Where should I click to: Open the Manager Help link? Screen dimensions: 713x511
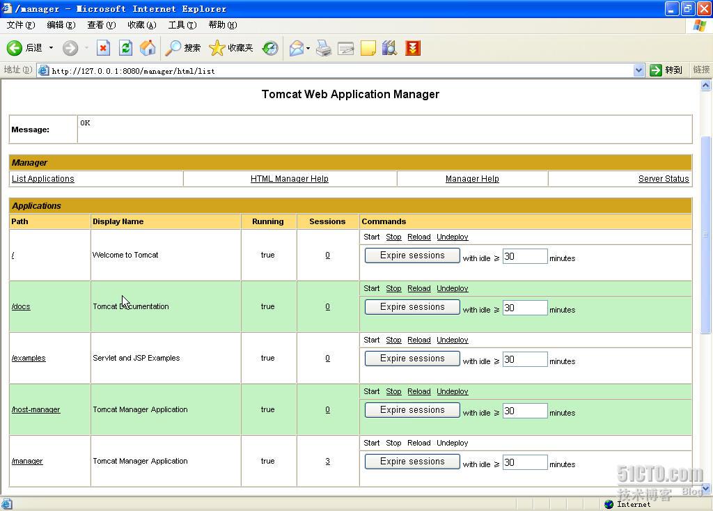click(x=472, y=179)
